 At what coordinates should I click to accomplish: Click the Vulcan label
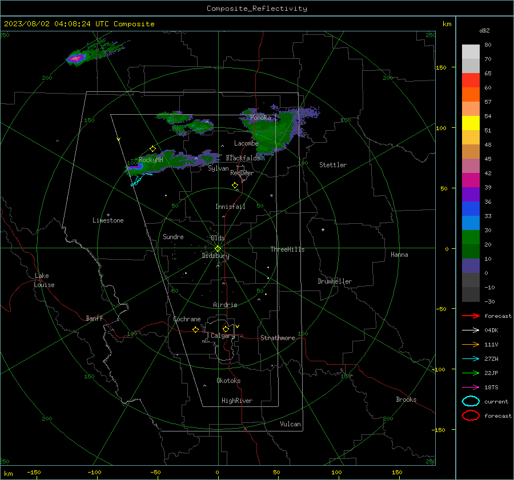click(291, 424)
